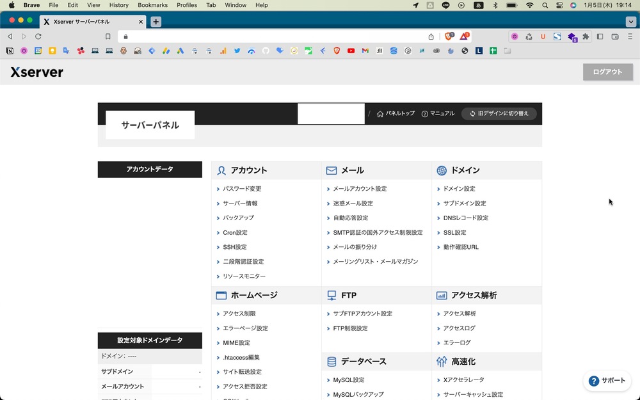
Task: Open パスワード変更 link
Action: pos(242,189)
